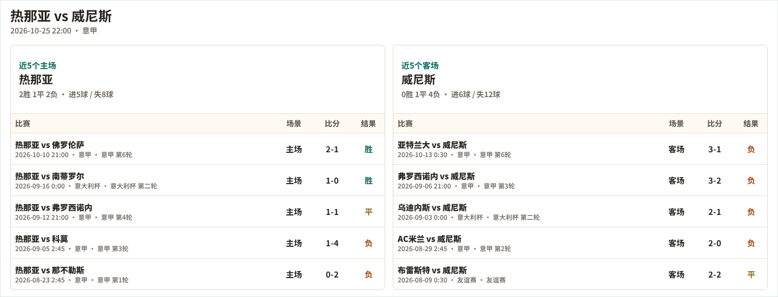This screenshot has height=297, width=778.
Task: Click score 1-1 in the 热那亚 vs 弗罗西诺内 row
Action: (x=332, y=212)
